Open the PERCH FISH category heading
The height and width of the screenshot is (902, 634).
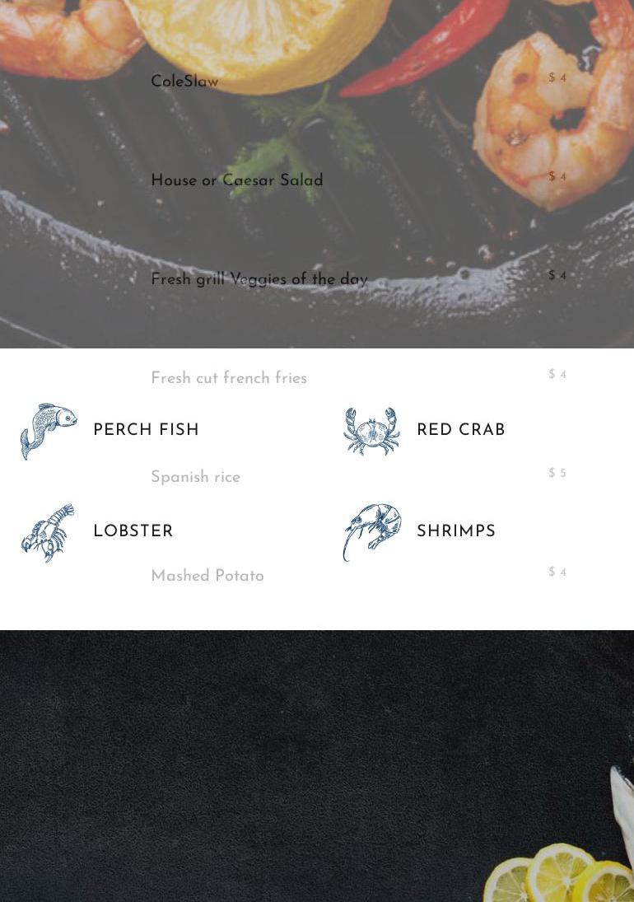[146, 430]
